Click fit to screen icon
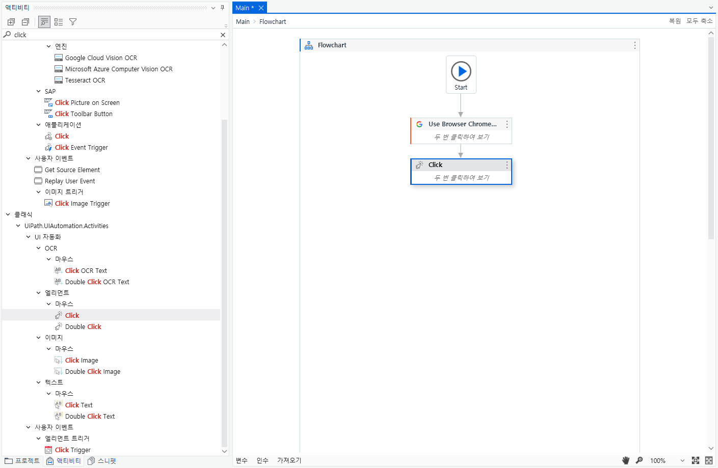The width and height of the screenshot is (718, 468). click(x=695, y=460)
